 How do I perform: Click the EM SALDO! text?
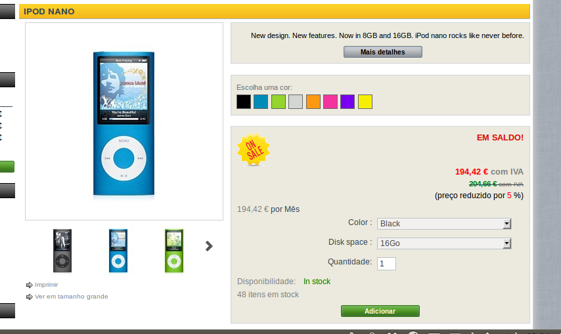pos(500,138)
